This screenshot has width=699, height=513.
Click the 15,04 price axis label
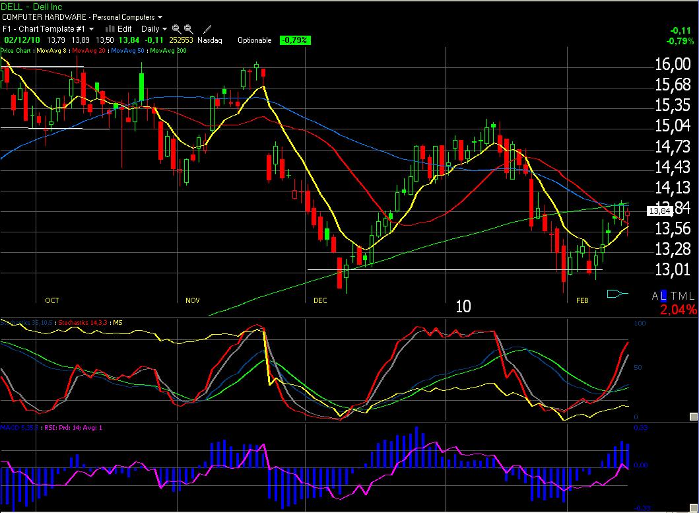tap(673, 126)
